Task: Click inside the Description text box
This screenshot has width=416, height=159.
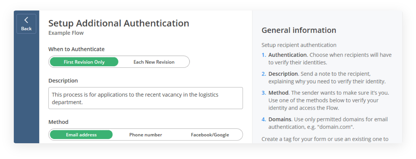Action: coord(145,98)
